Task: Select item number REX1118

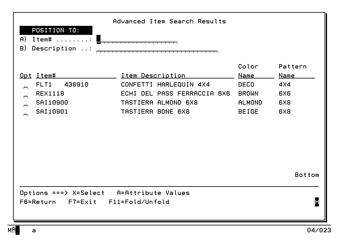Action: tap(50, 93)
